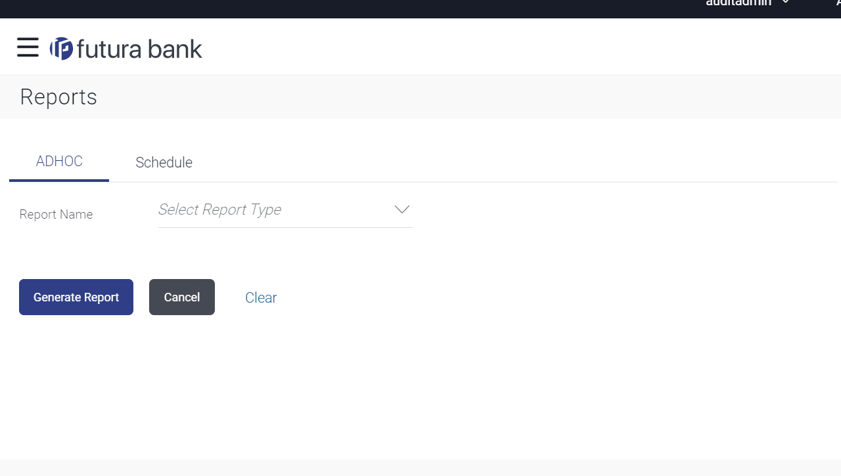Click the Cancel button

[182, 297]
